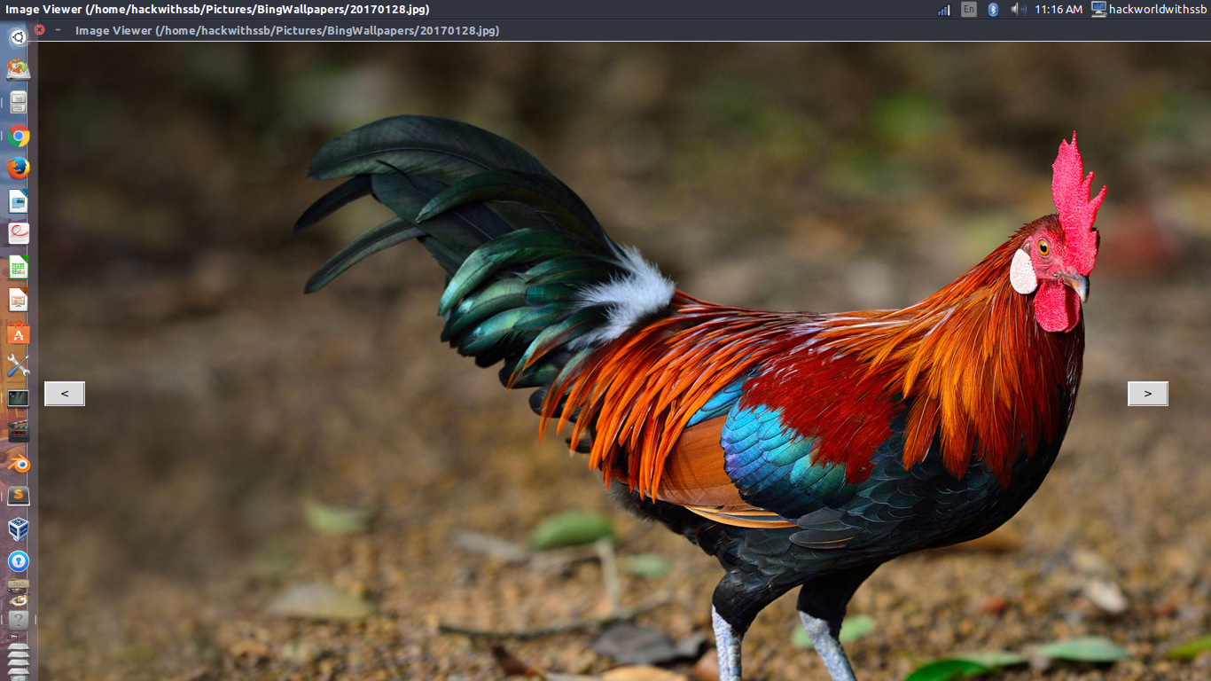The height and width of the screenshot is (681, 1211).
Task: Open LibreOffice Calc from the launcher
Action: [x=17, y=265]
